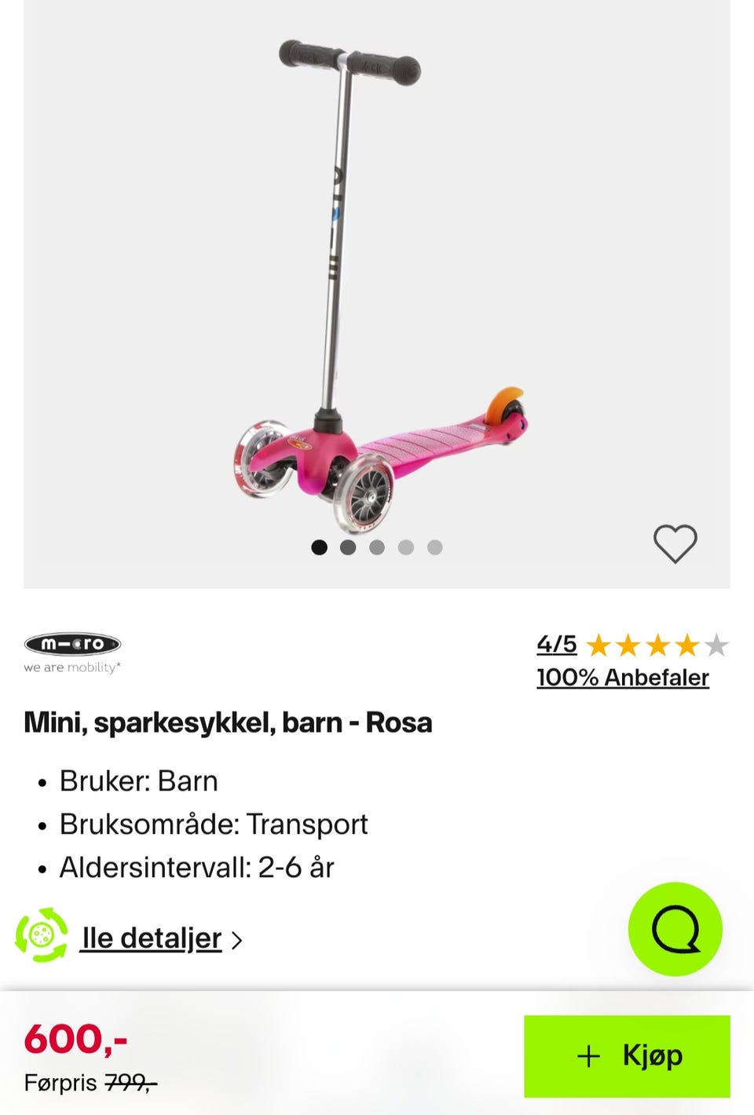The image size is (754, 1115).
Task: Expand details via the chevron arrow
Action: [x=237, y=940]
